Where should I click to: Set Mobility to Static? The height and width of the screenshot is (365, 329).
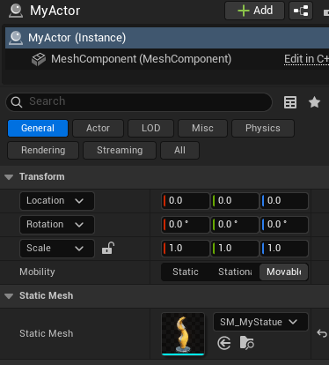pyautogui.click(x=186, y=272)
